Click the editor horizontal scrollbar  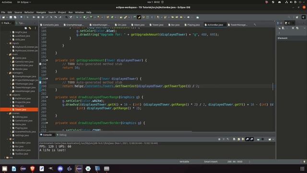(x=120, y=131)
